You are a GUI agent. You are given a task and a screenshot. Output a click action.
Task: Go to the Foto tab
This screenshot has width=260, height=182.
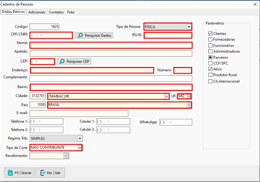coord(71,12)
